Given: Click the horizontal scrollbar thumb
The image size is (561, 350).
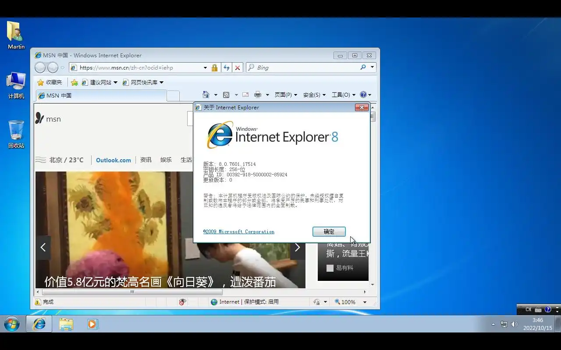Looking at the screenshot, I should click(x=132, y=292).
